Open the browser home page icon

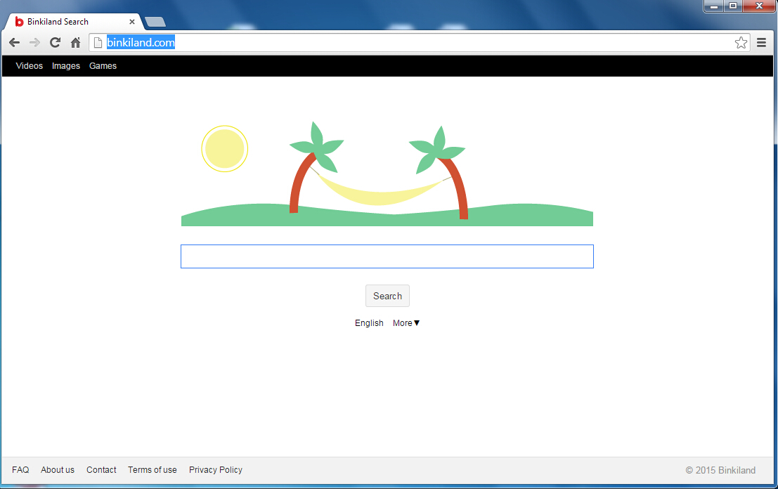(75, 43)
